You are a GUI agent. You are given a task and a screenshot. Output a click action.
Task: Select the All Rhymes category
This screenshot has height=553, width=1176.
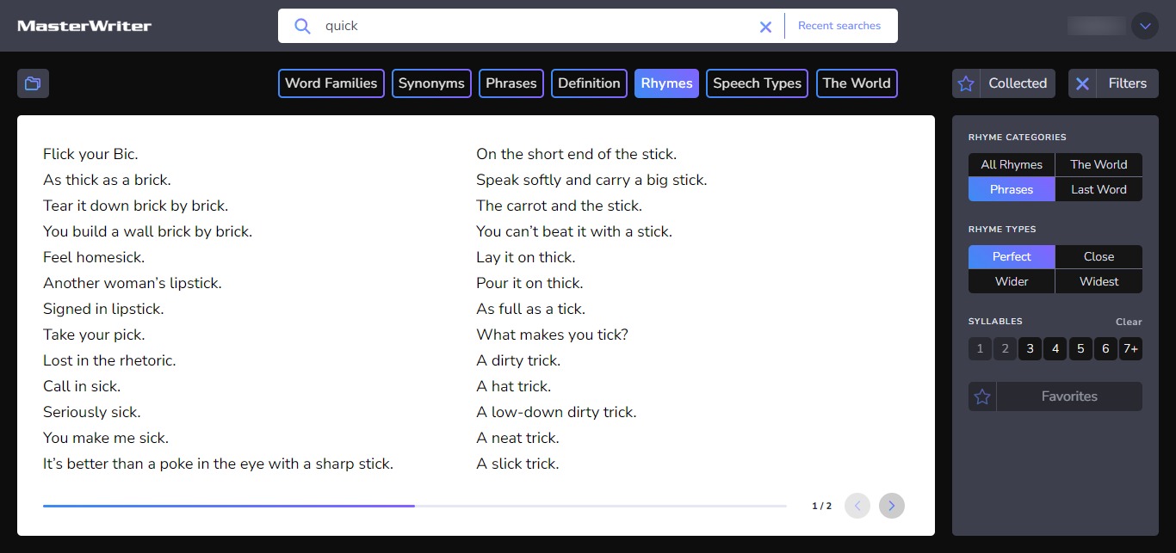point(1011,164)
